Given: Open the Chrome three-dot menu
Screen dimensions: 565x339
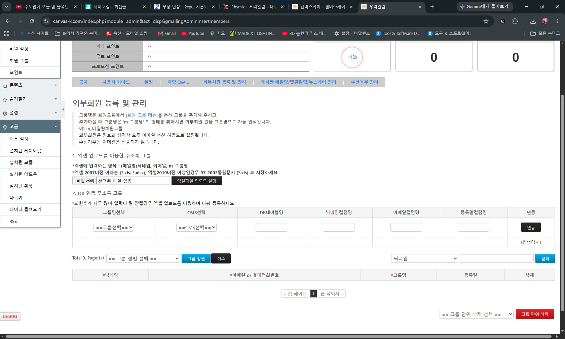Looking at the screenshot, I should 557,21.
